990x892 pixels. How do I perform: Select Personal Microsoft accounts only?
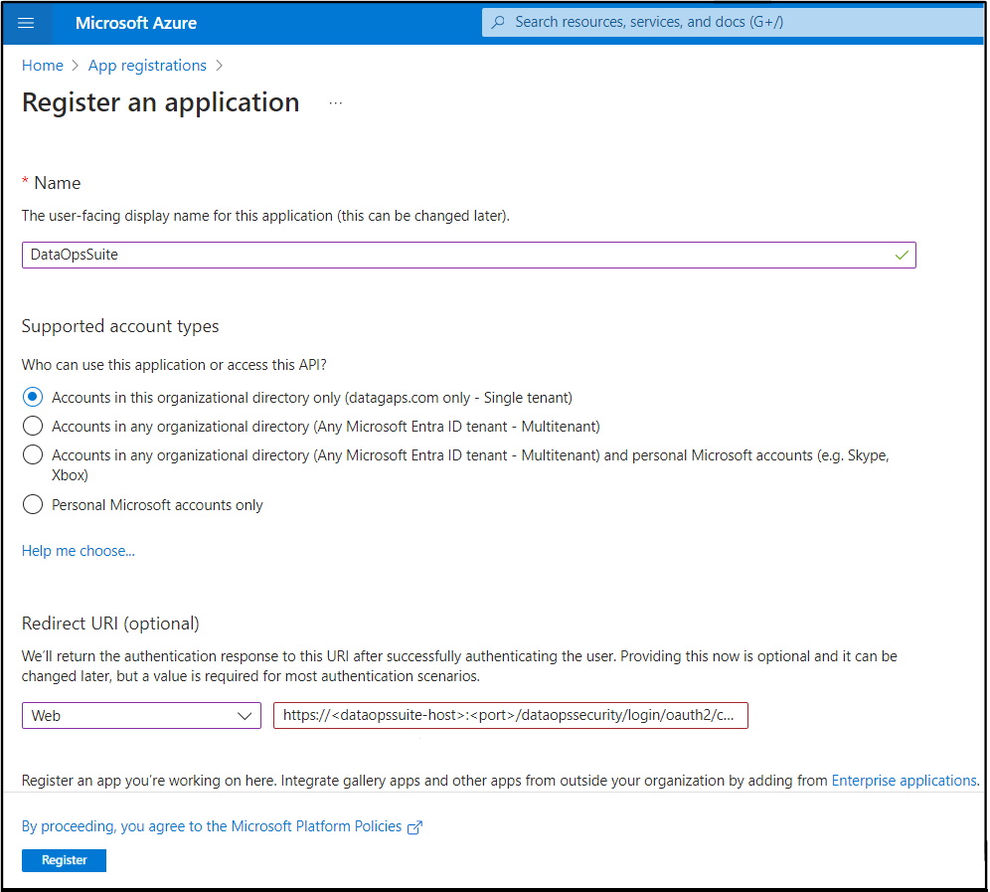[x=33, y=505]
